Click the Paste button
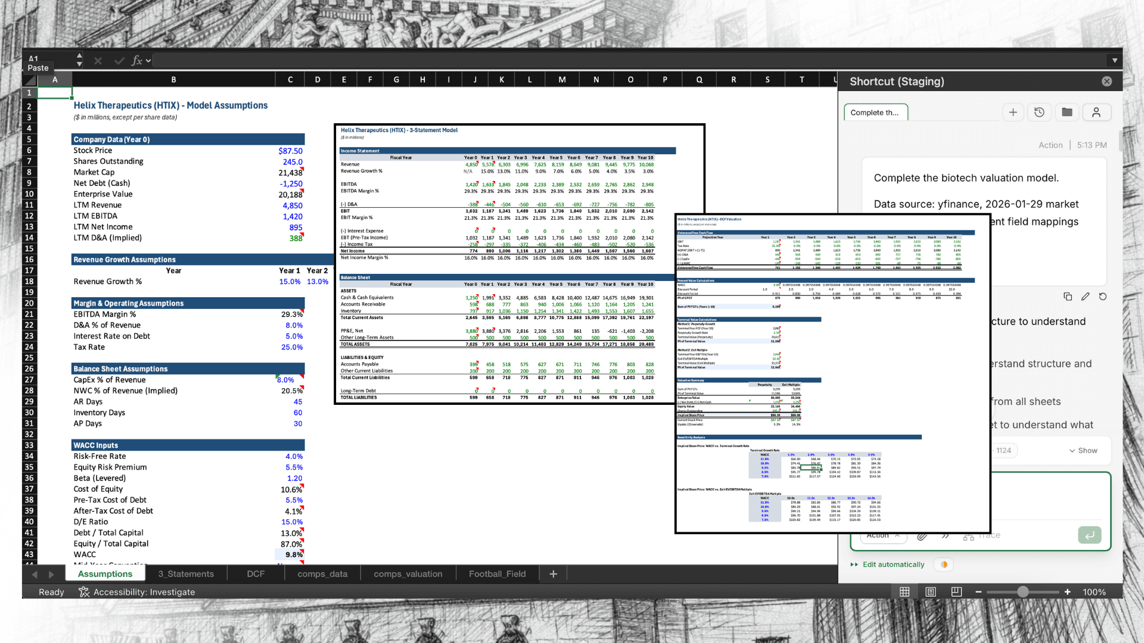The width and height of the screenshot is (1144, 643). [38, 68]
